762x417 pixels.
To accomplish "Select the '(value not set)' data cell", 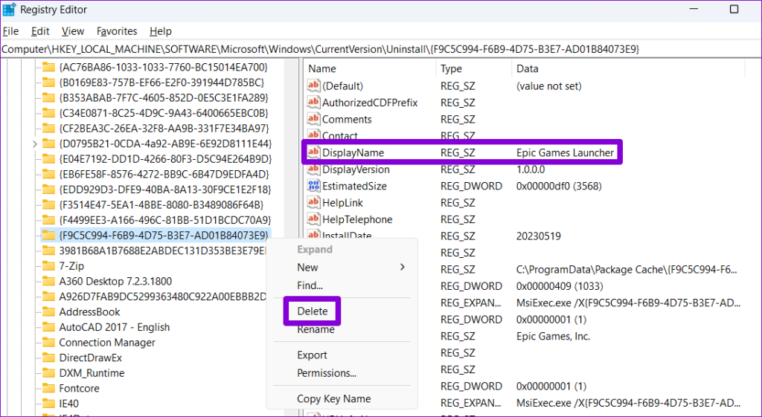I will pyautogui.click(x=548, y=86).
